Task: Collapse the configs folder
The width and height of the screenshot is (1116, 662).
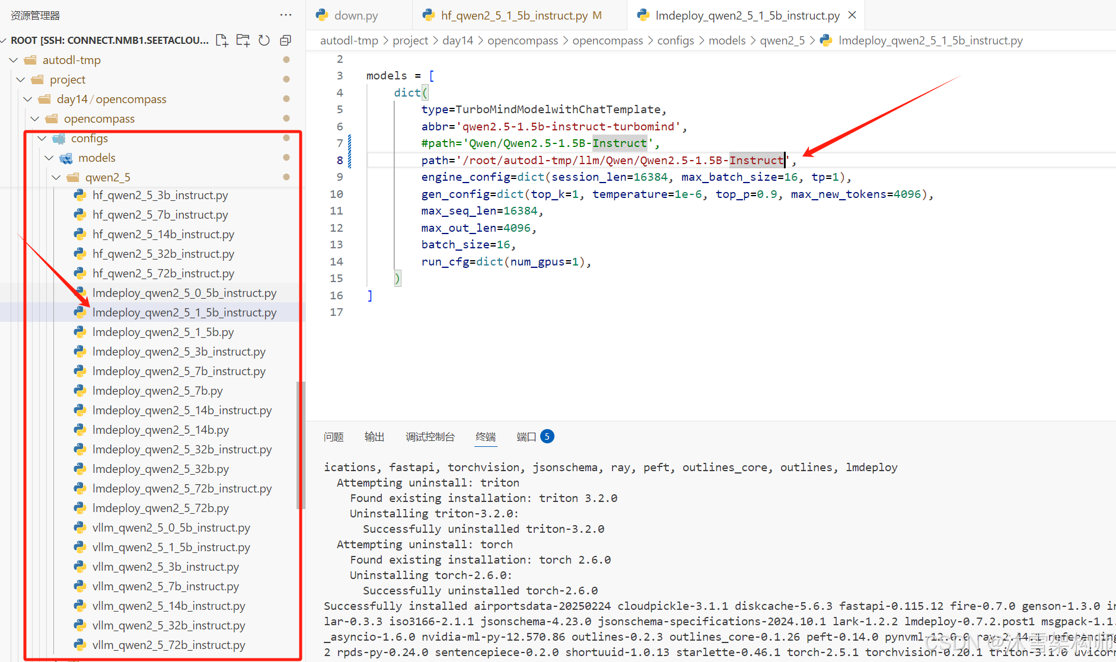Action: click(42, 138)
